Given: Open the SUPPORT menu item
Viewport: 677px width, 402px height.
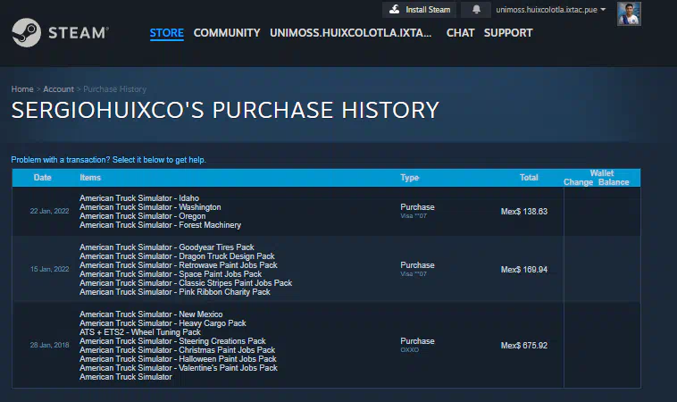Looking at the screenshot, I should pos(508,33).
